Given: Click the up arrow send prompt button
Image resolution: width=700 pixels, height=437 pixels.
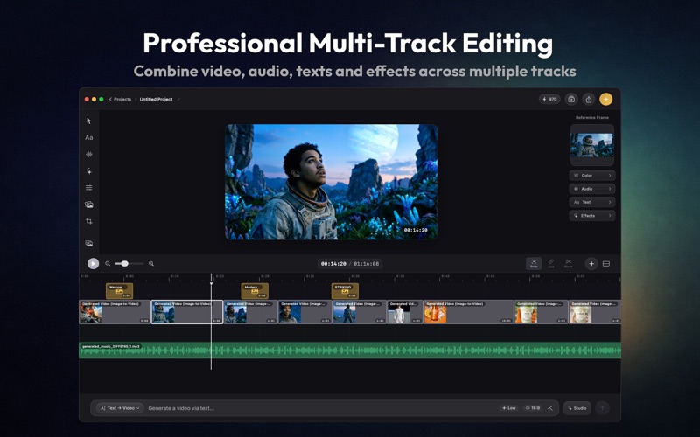Looking at the screenshot, I should [x=602, y=408].
